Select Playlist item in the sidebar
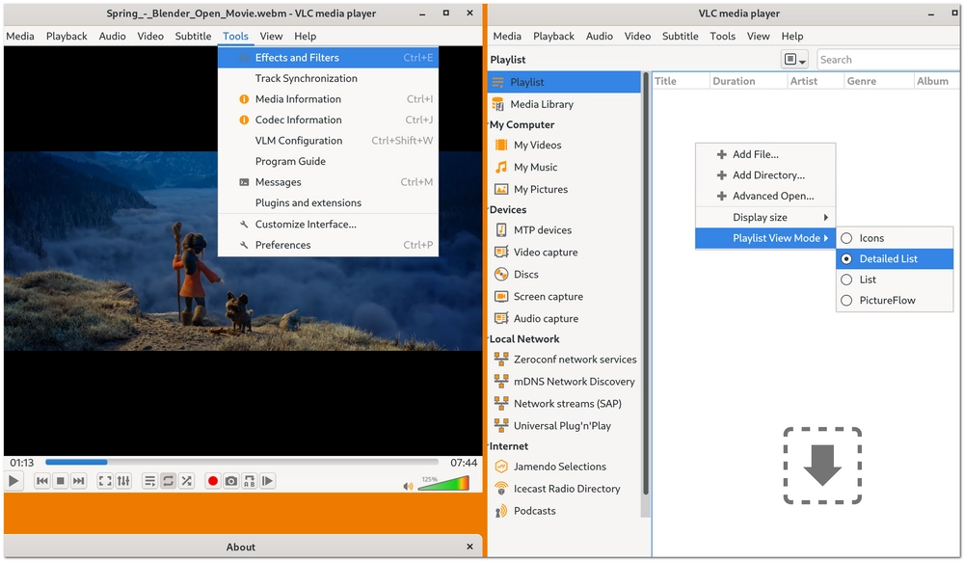This screenshot has width=964, height=561. [x=564, y=82]
